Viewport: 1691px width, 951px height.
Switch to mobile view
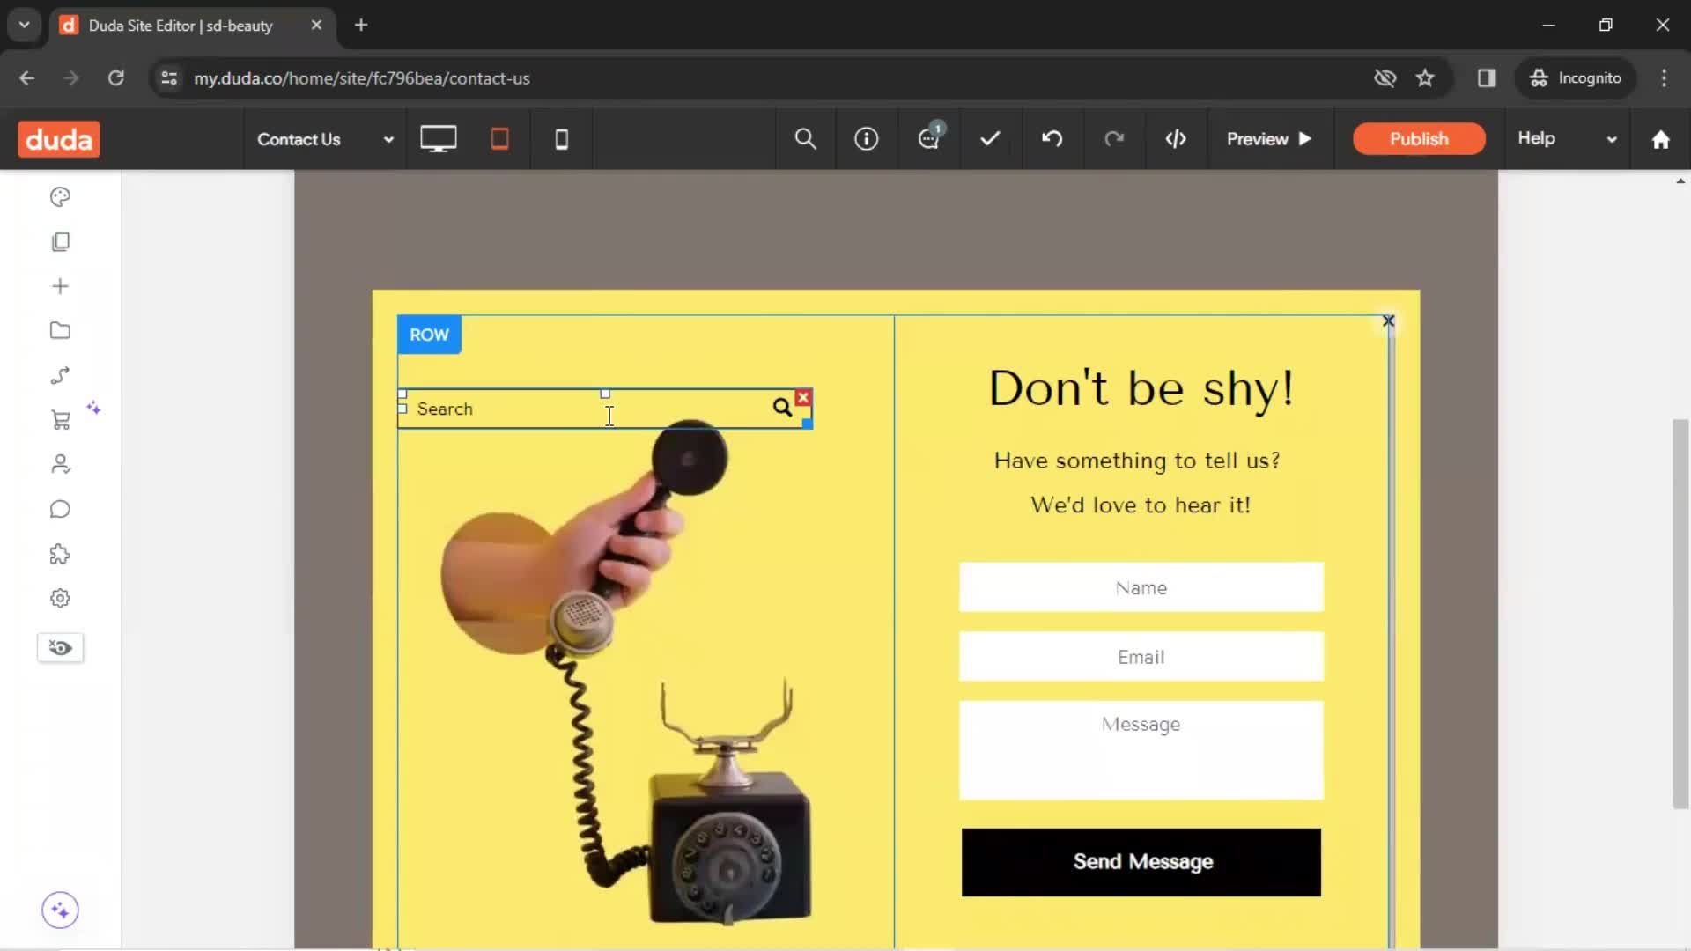click(561, 139)
